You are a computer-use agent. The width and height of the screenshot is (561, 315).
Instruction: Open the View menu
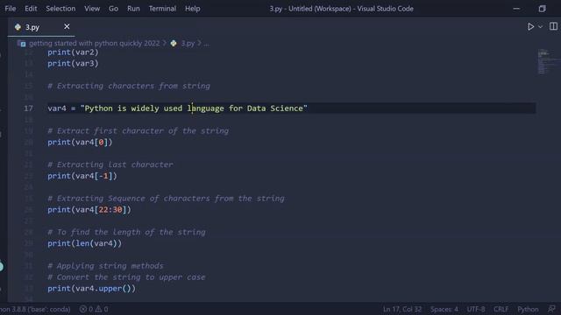(92, 9)
